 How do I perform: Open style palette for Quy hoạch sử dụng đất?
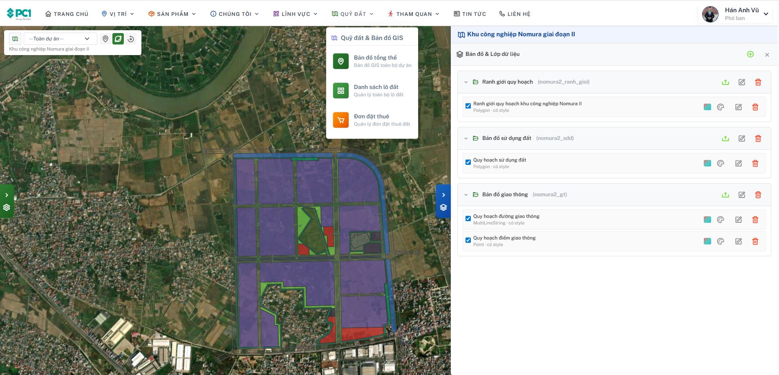(721, 163)
